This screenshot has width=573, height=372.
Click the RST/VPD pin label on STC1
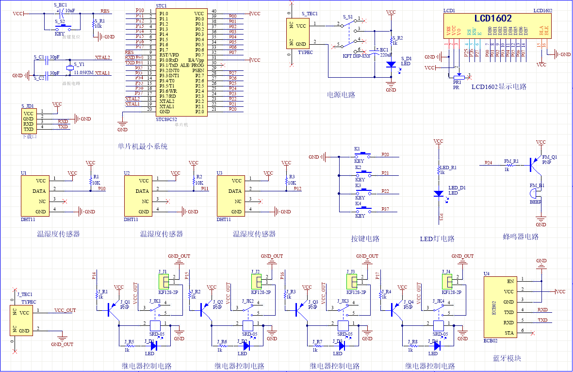pos(169,55)
